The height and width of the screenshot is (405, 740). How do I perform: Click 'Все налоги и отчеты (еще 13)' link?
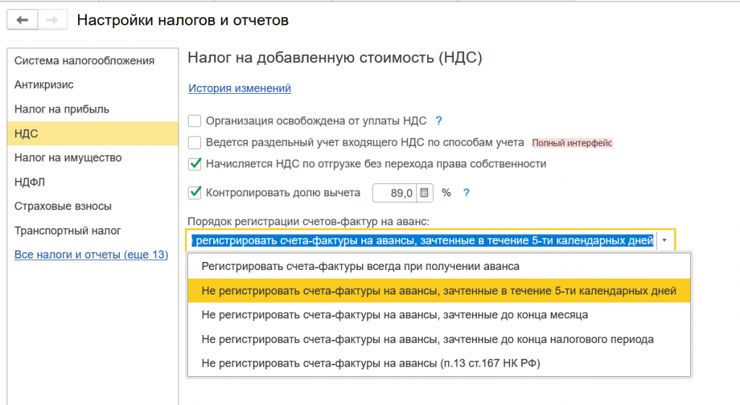click(91, 255)
